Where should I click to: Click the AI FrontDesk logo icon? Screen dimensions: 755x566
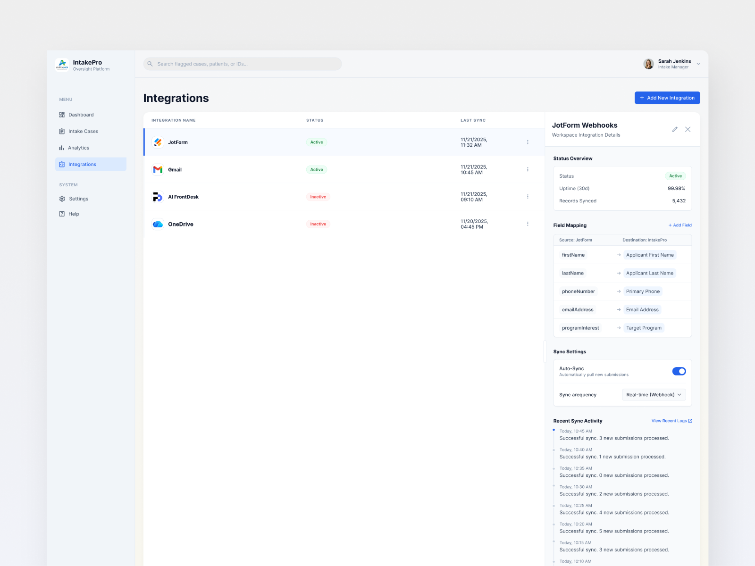pos(158,197)
